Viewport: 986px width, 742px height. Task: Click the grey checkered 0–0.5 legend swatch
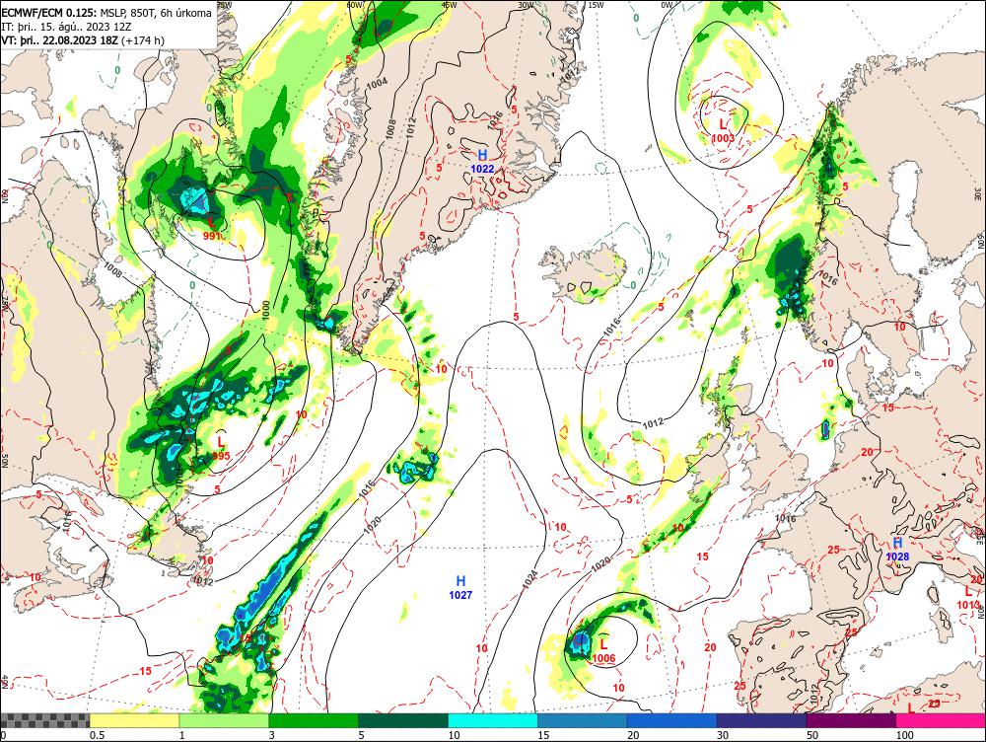click(44, 720)
